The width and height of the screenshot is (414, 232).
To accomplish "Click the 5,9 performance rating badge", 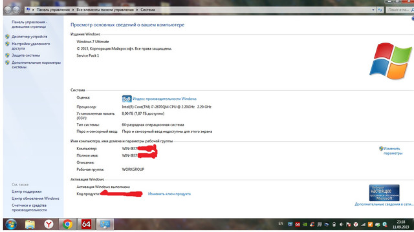I will (x=127, y=99).
